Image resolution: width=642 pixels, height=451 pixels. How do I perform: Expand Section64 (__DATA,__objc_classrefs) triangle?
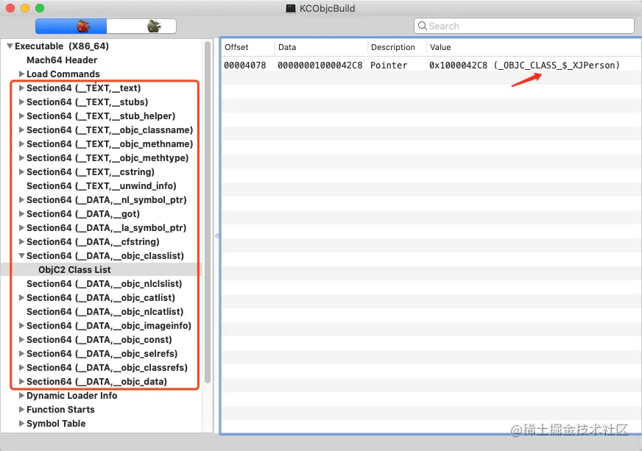click(x=21, y=368)
